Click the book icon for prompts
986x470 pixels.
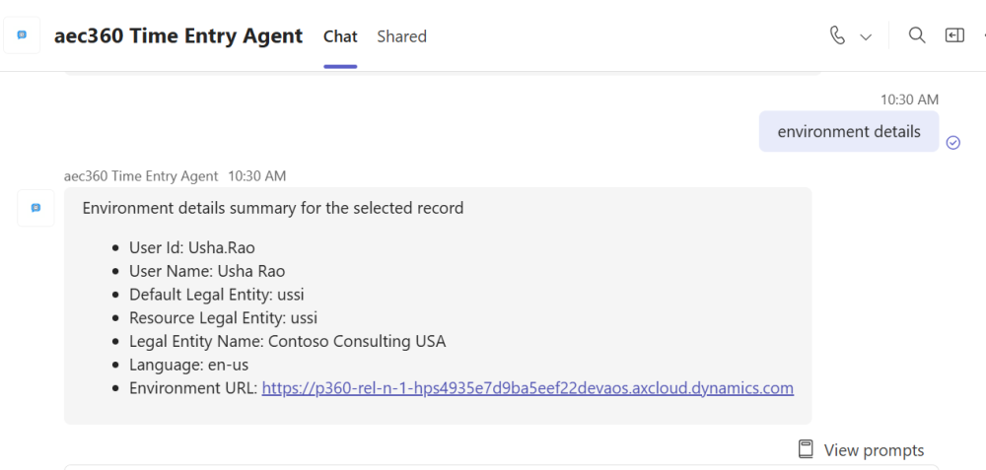(806, 449)
